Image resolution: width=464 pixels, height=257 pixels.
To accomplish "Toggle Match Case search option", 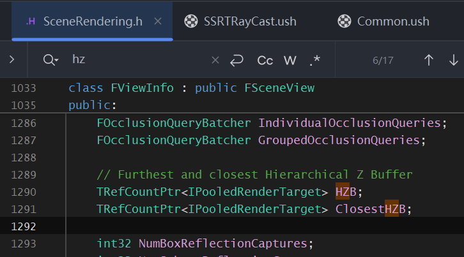I will click(265, 60).
